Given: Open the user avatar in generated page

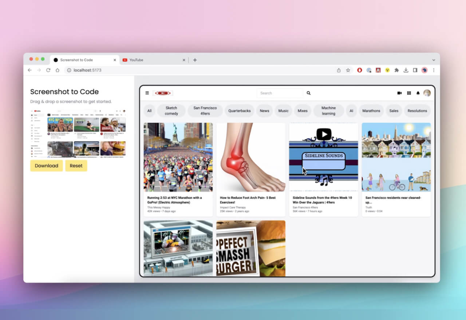Looking at the screenshot, I should click(x=427, y=93).
